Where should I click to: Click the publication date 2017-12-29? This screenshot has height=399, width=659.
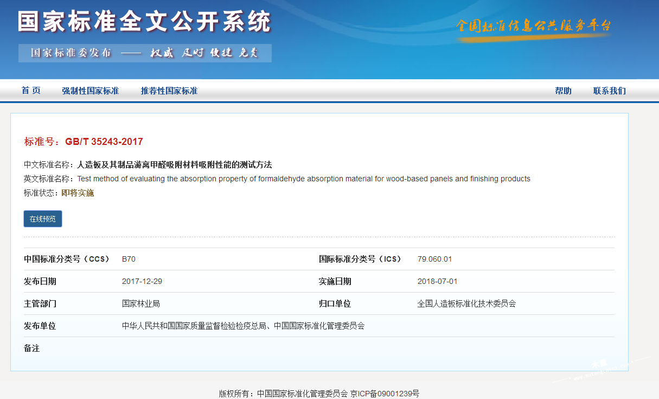142,281
